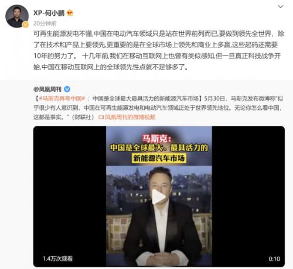Open XP-何小鹏 username profile link
Screen dimensions: 293x269
(x=49, y=13)
